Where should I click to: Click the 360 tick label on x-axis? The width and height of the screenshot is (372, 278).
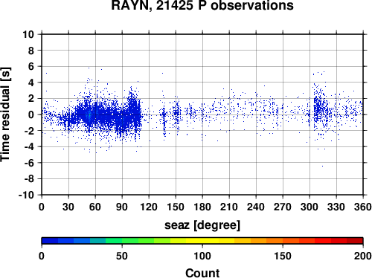click(363, 207)
